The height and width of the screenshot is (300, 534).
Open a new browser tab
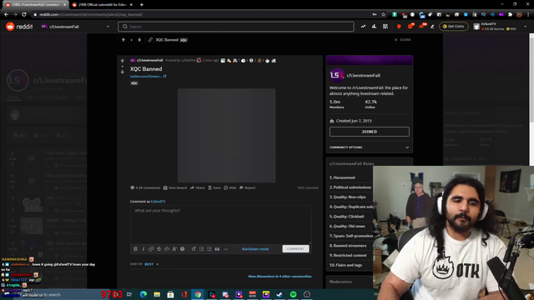click(142, 5)
